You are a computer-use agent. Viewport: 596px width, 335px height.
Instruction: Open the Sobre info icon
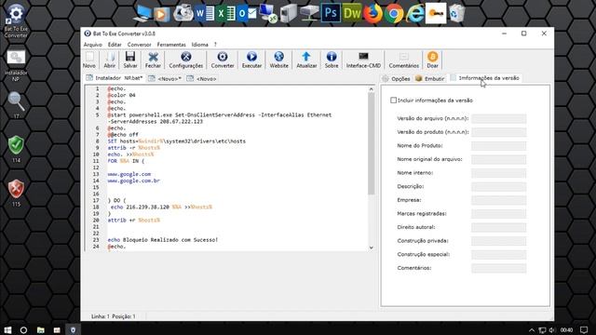point(332,60)
